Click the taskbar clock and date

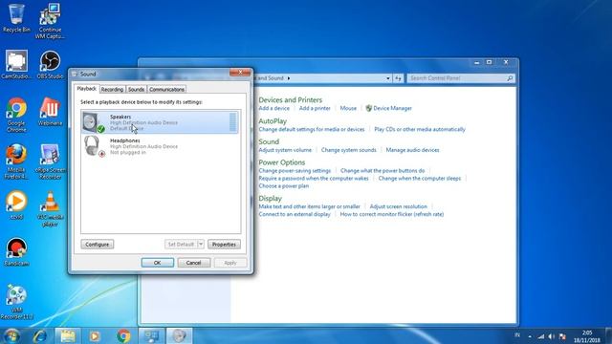[586, 336]
